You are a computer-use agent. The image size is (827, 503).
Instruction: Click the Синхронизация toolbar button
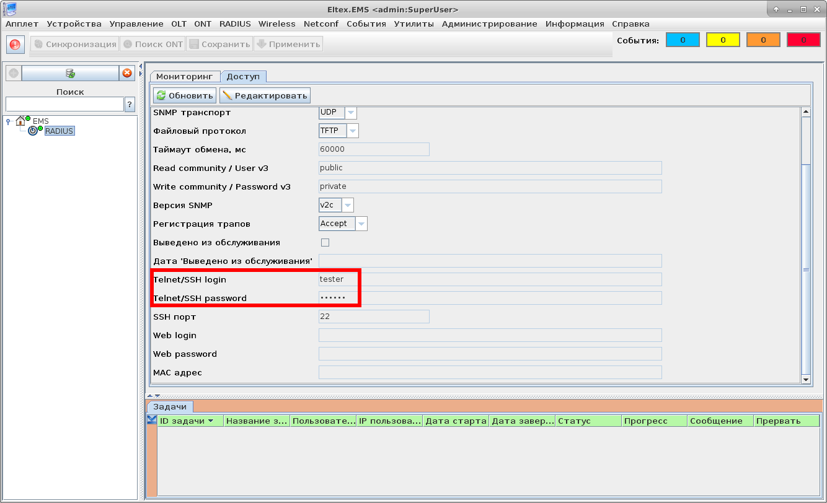74,44
